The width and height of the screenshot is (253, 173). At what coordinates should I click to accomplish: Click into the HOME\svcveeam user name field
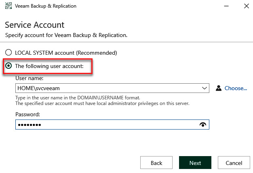pos(108,88)
